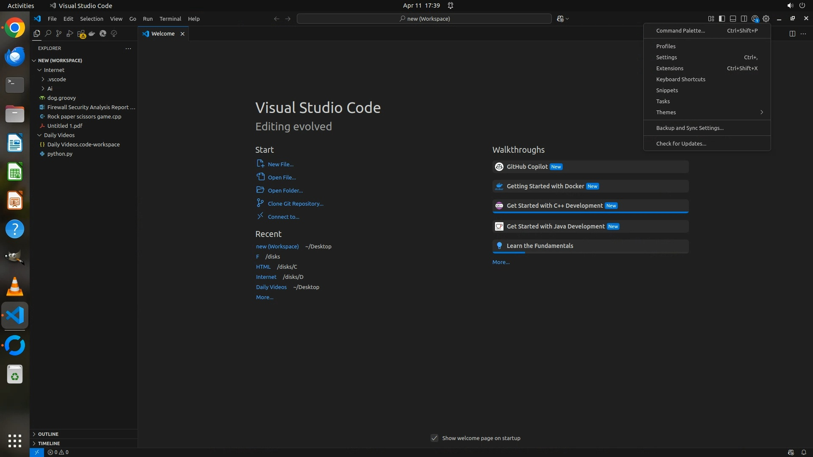Toggle the bottom panel visibility
Viewport: 813px width, 457px height.
click(733, 19)
